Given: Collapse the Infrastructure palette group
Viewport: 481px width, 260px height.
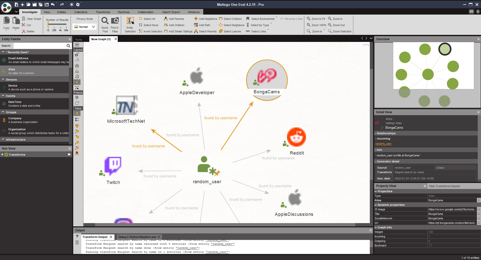Looking at the screenshot, I should click(x=3, y=139).
